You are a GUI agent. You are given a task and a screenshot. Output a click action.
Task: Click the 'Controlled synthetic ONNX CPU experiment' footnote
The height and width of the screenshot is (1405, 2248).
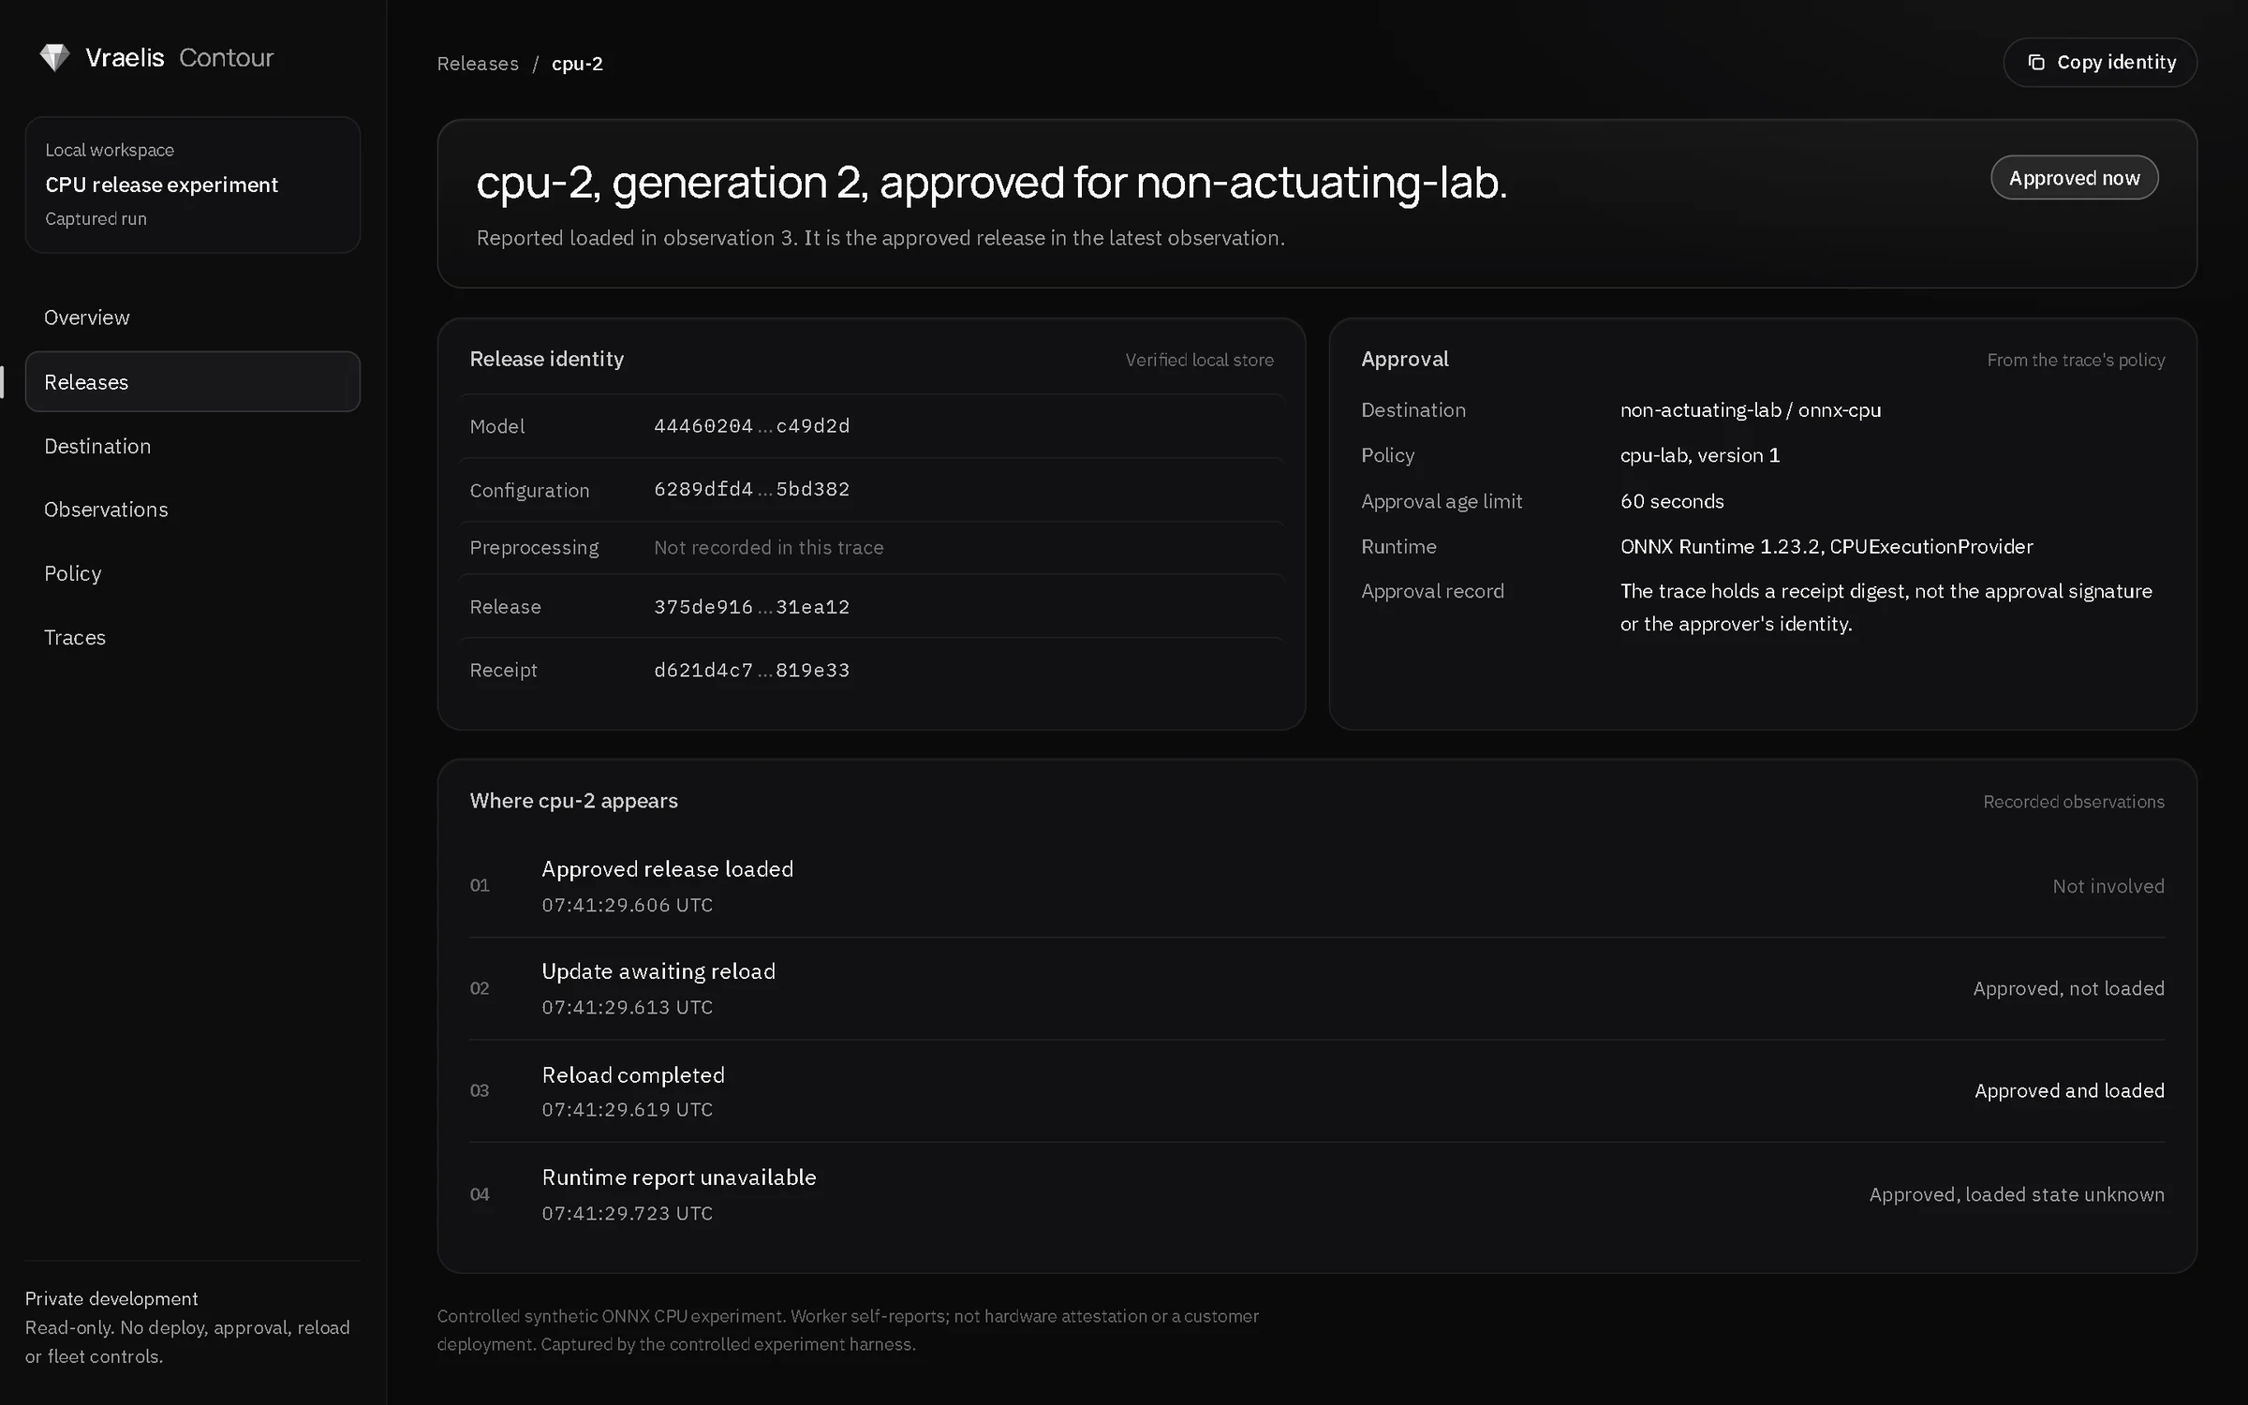[848, 1330]
